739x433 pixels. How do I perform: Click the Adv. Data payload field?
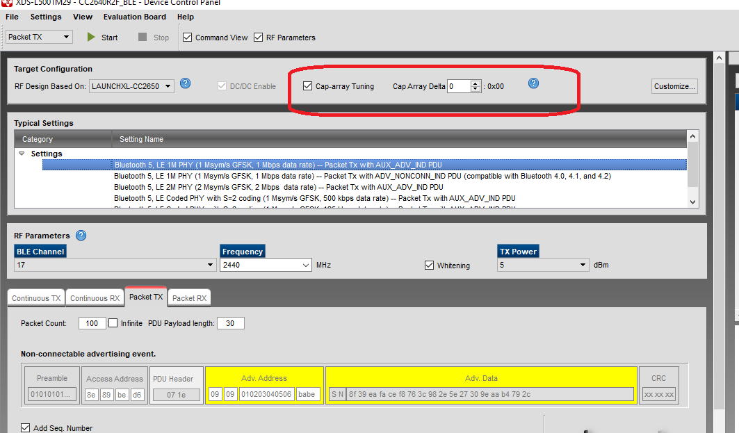tap(489, 394)
